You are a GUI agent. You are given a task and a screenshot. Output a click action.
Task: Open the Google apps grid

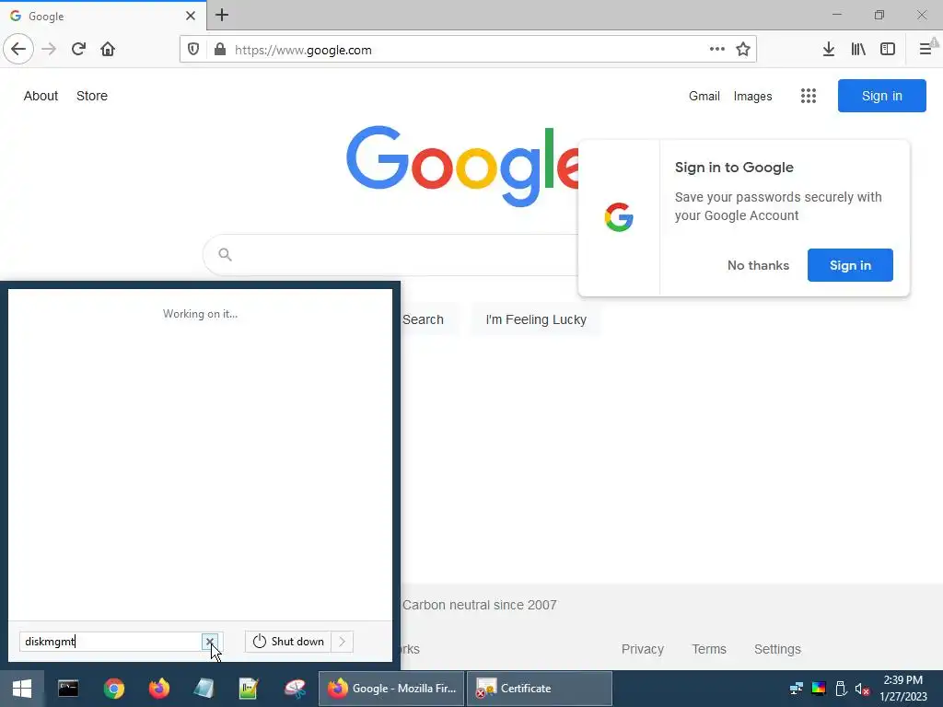[809, 96]
